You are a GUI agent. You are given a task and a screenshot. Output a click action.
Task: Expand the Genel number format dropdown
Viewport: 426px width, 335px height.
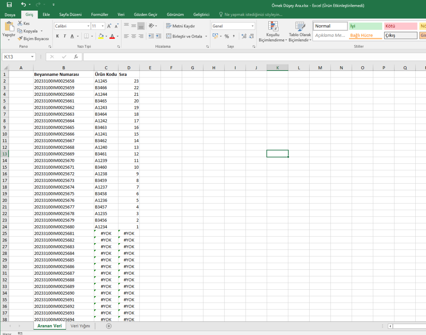pyautogui.click(x=252, y=26)
